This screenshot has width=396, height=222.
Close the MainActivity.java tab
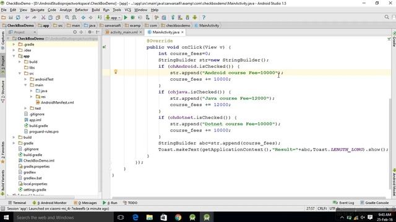[x=183, y=32]
